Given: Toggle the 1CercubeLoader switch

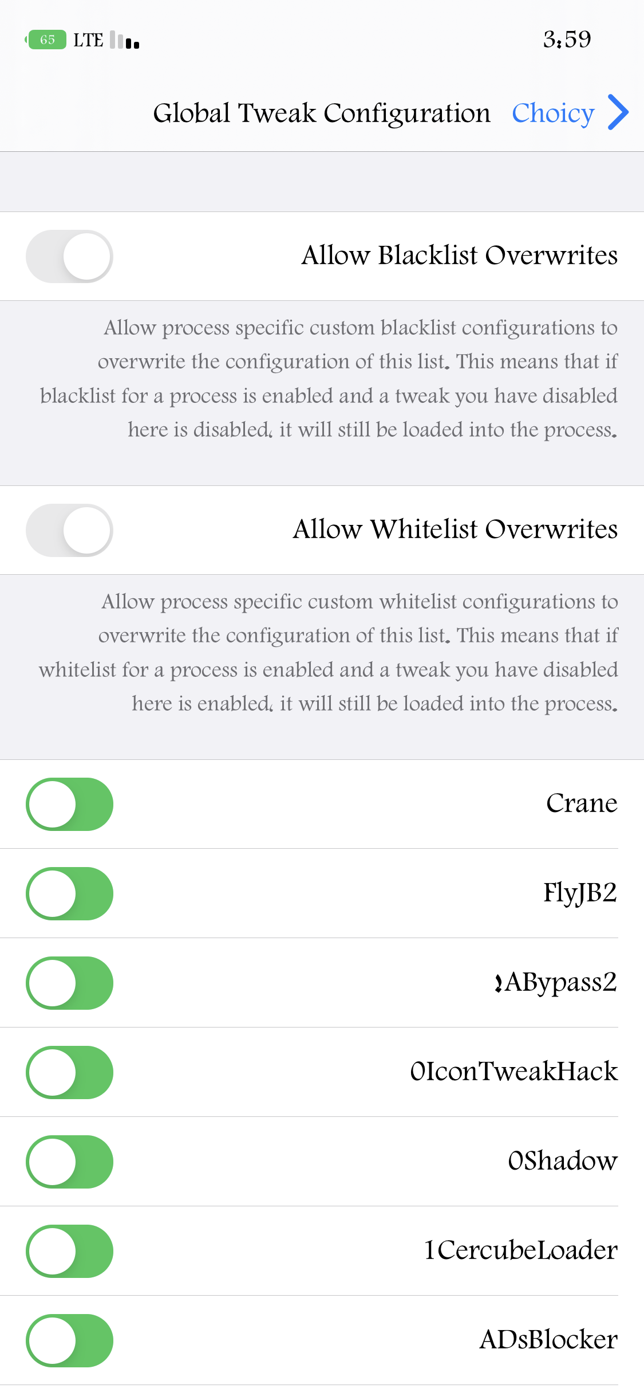Looking at the screenshot, I should [69, 1251].
